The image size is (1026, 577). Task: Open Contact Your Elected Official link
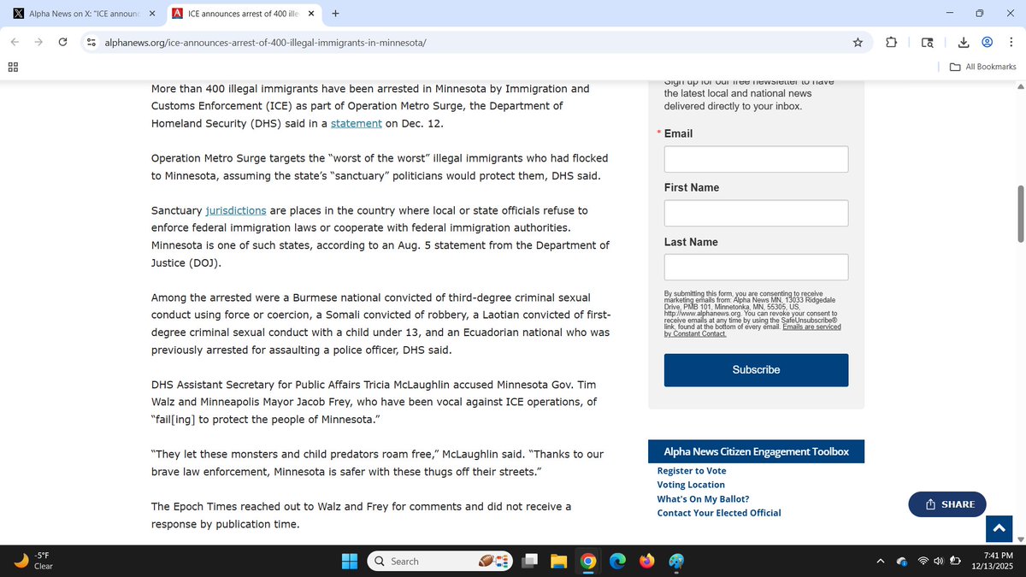click(x=719, y=513)
